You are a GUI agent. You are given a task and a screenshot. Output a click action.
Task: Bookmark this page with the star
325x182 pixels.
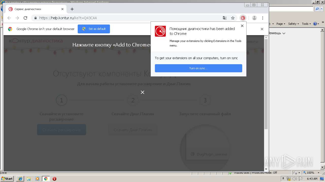pyautogui.click(x=233, y=18)
